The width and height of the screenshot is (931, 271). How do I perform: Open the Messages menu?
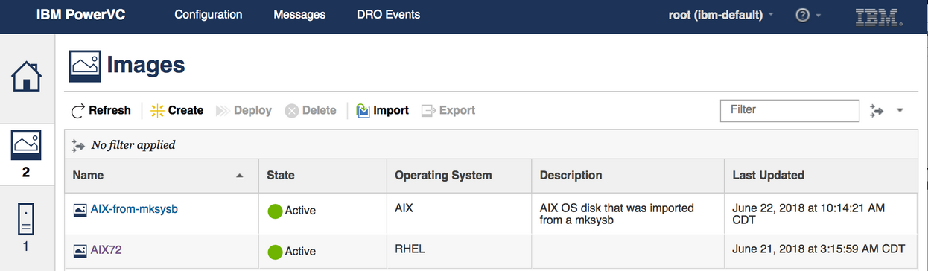click(299, 15)
